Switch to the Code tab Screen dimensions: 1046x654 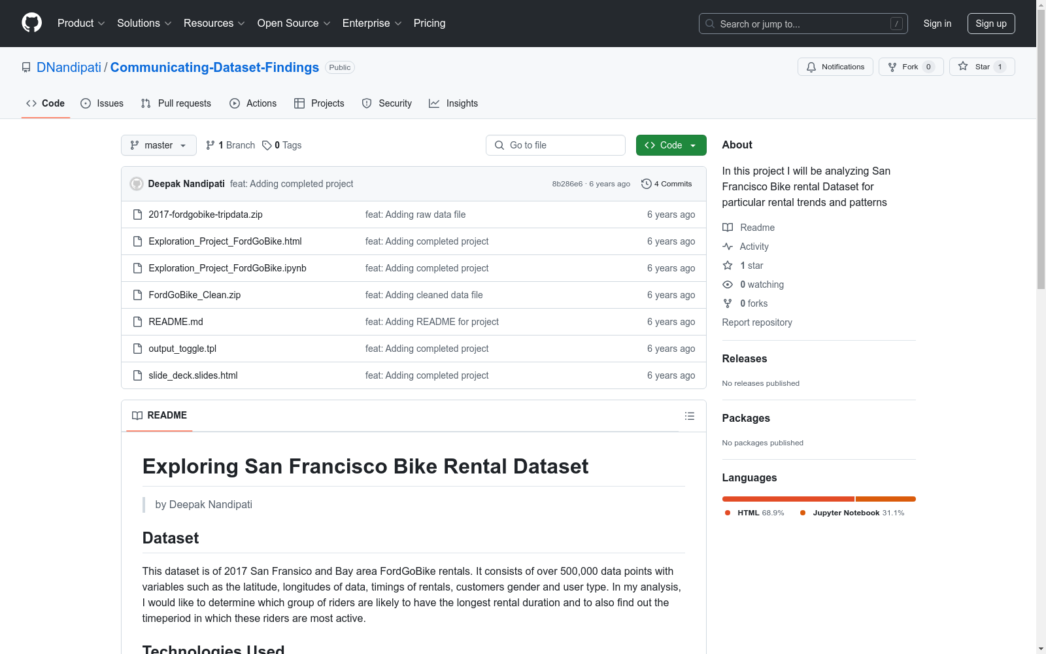coord(45,103)
